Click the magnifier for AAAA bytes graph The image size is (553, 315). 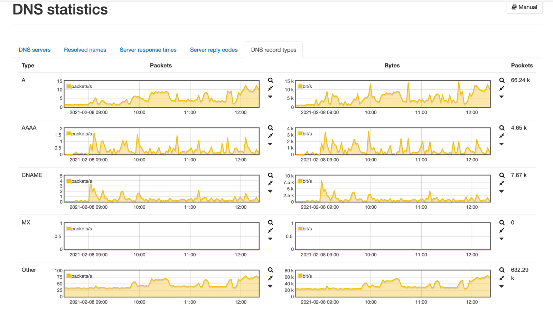[502, 128]
